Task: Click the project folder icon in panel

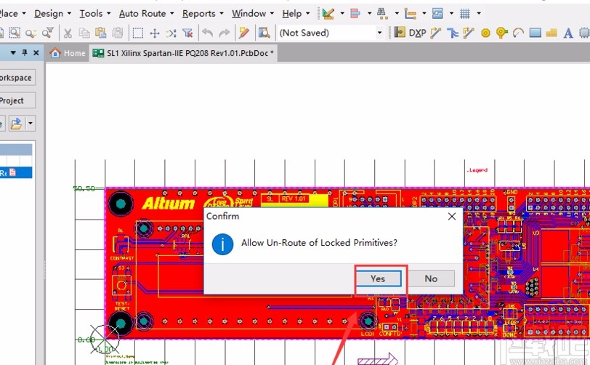Action: click(x=16, y=123)
